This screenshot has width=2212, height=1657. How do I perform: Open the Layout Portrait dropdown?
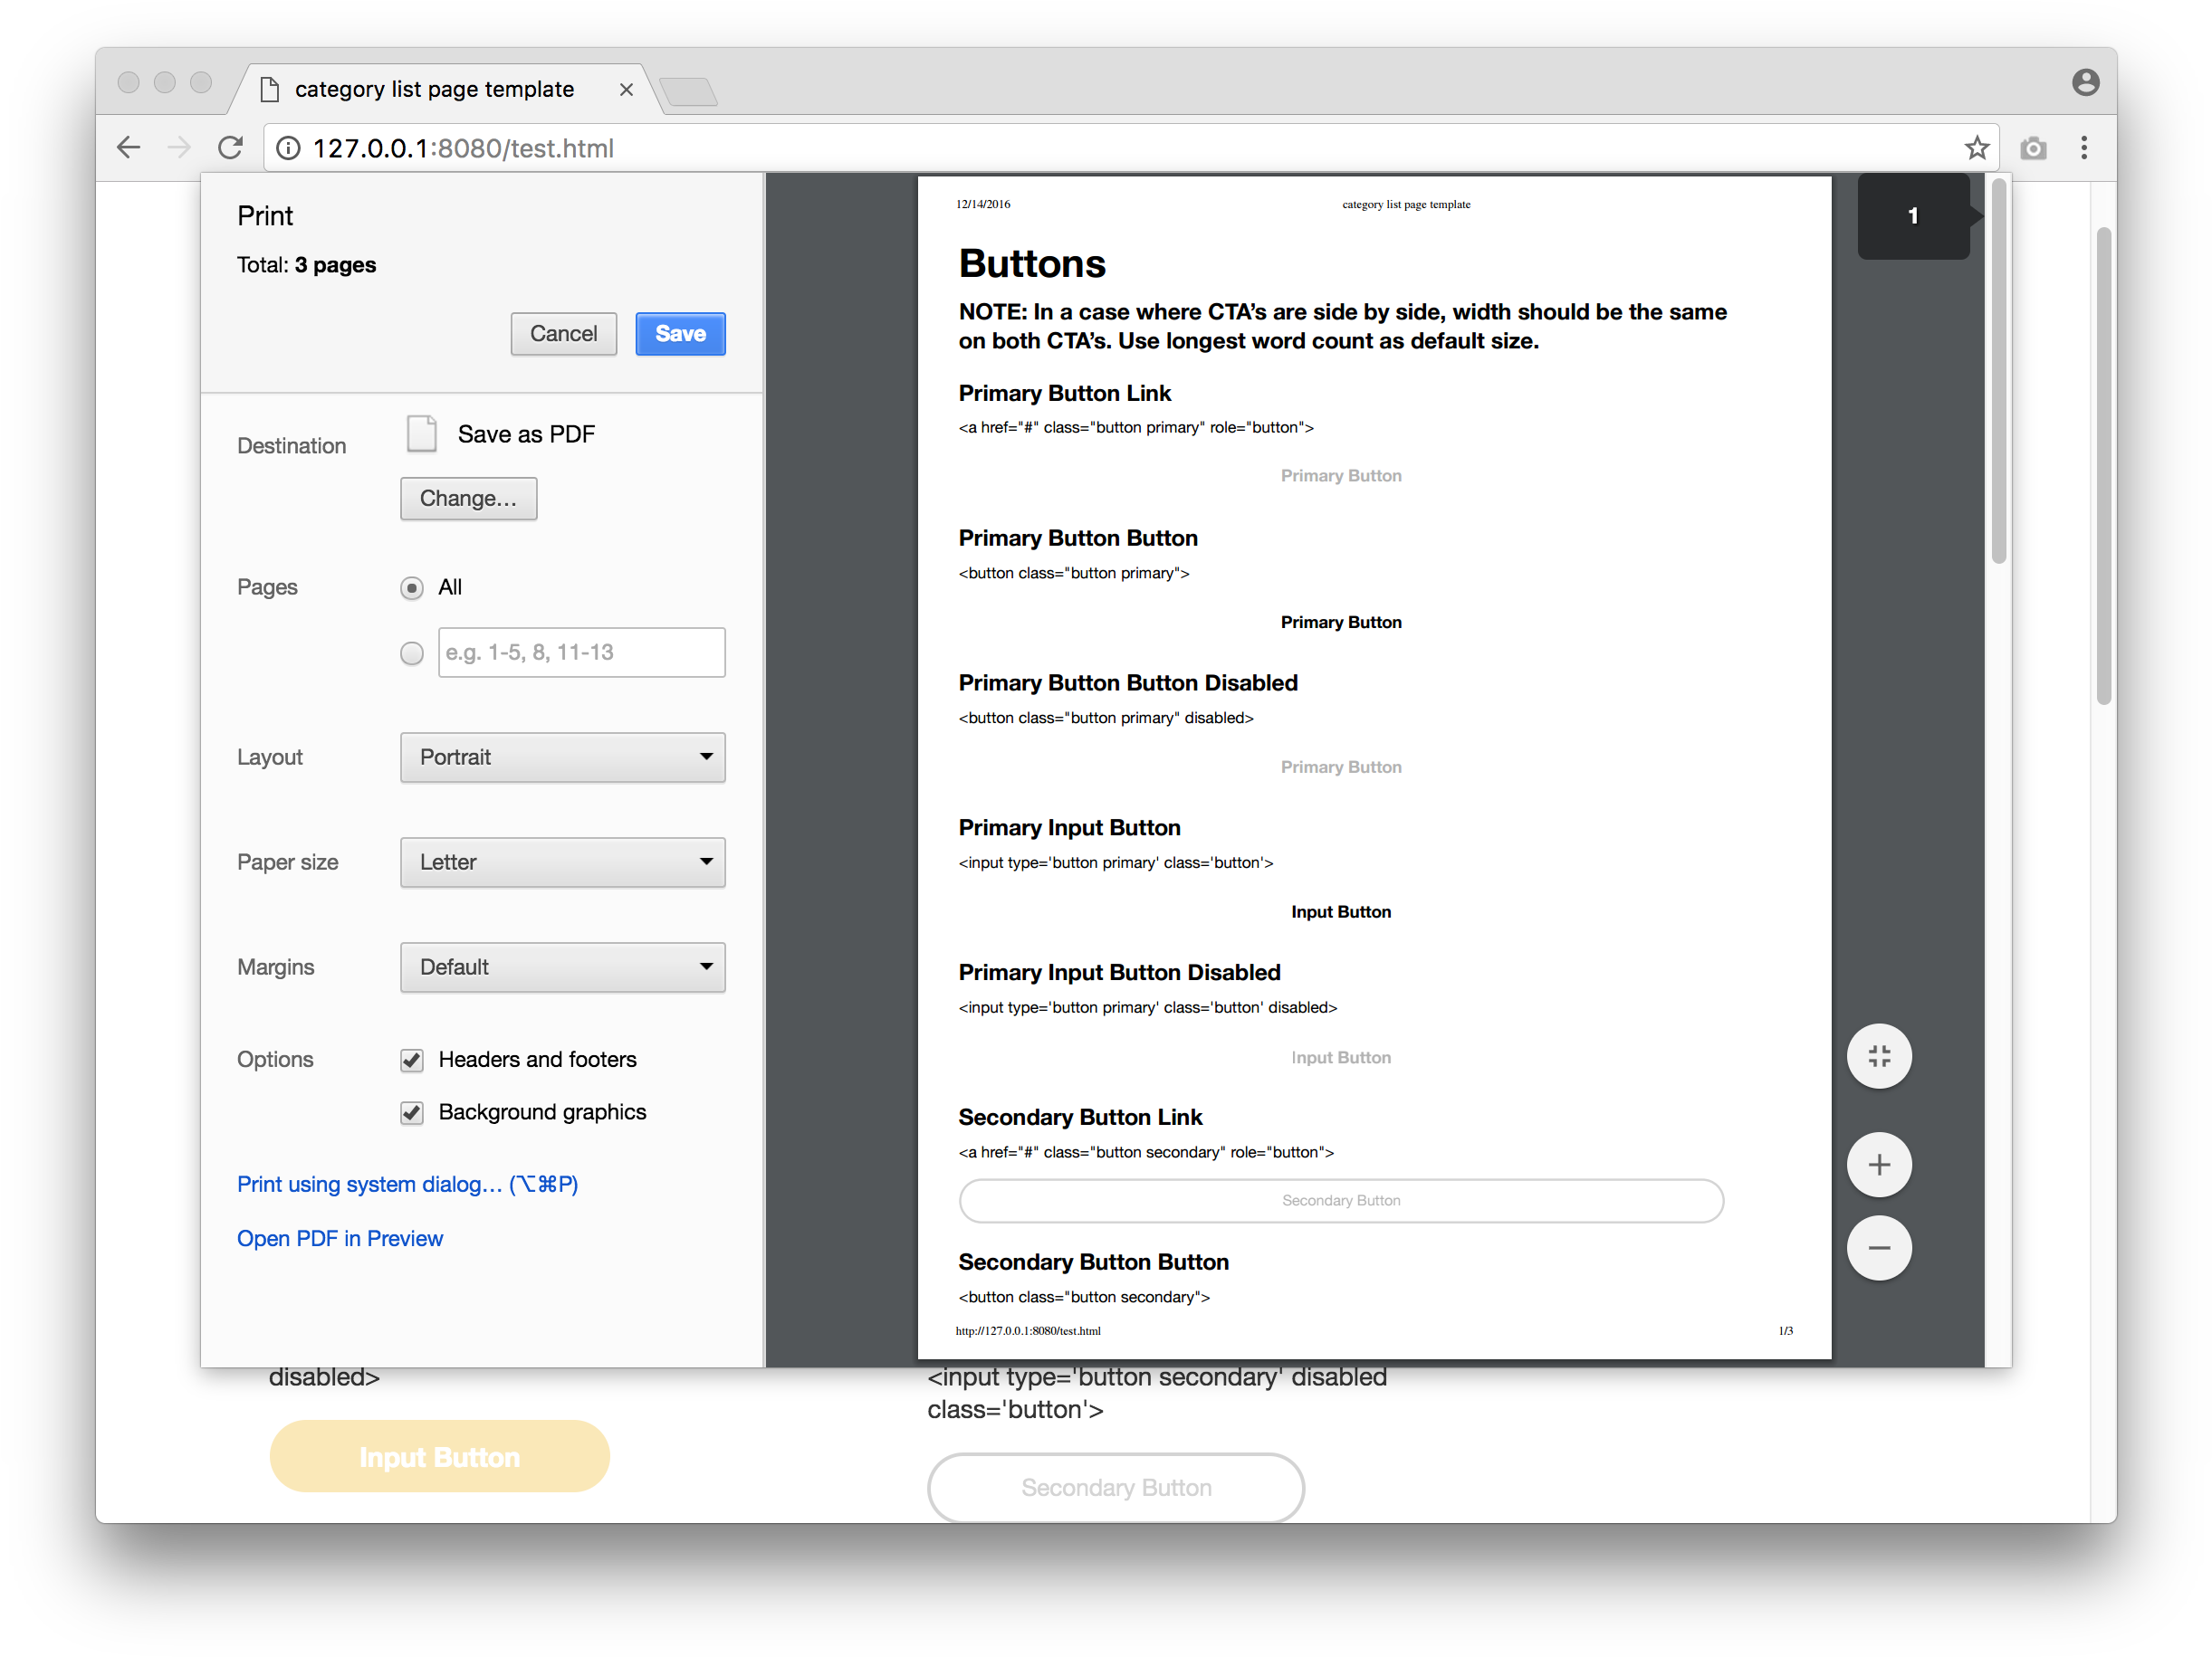click(562, 757)
